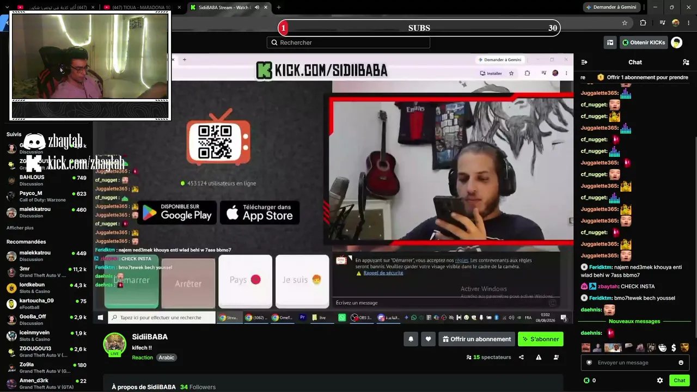Switch to the TIOUA - MARADONA tab
The image size is (697, 392).
[141, 8]
